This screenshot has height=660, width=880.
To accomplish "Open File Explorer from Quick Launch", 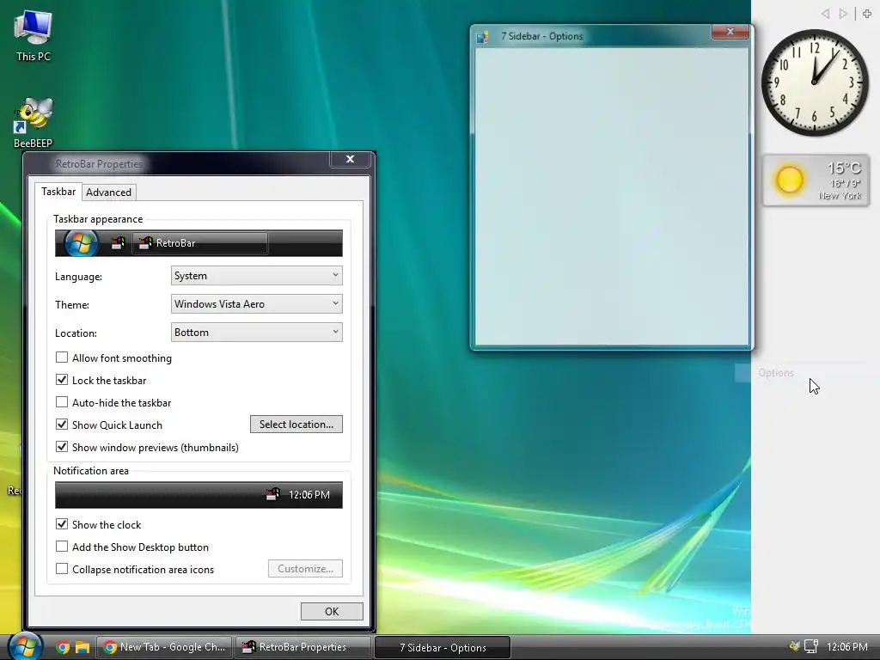I will point(82,647).
